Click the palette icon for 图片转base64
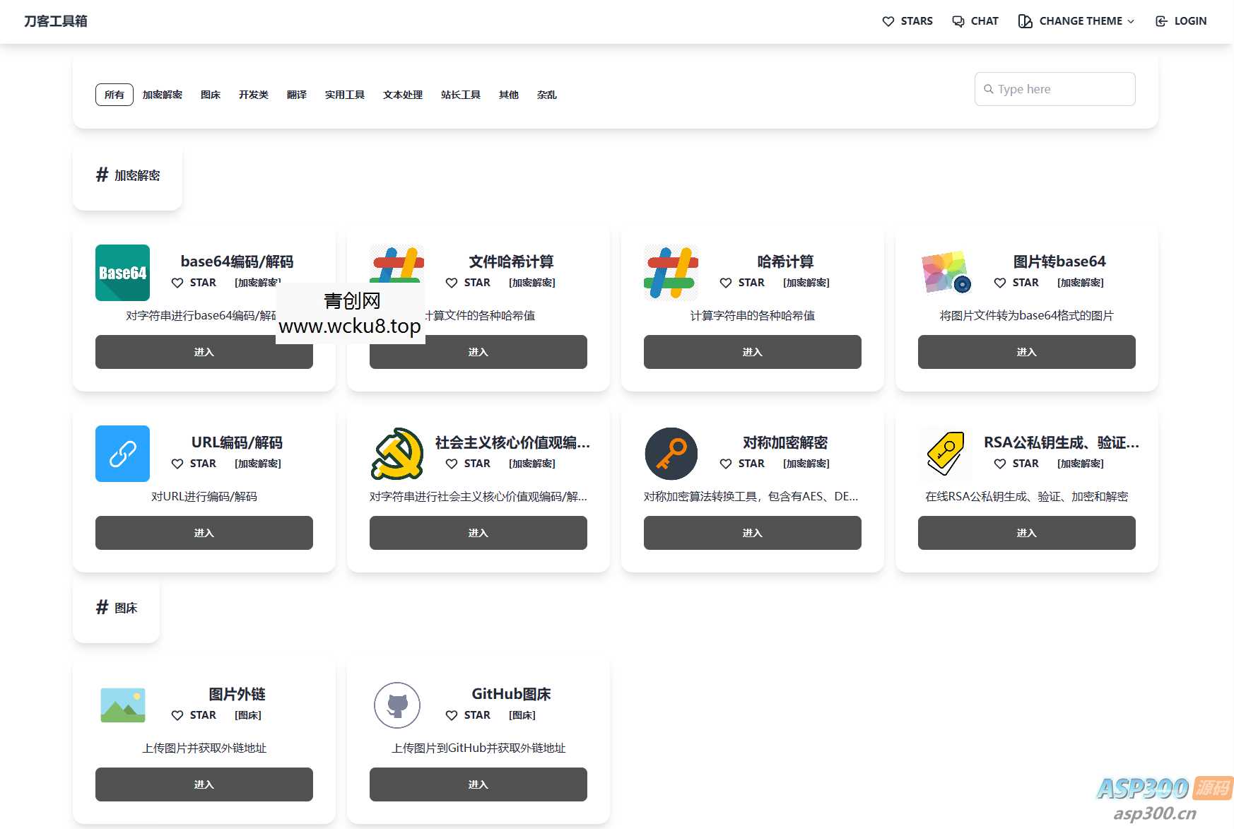Image resolution: width=1234 pixels, height=829 pixels. pos(945,272)
